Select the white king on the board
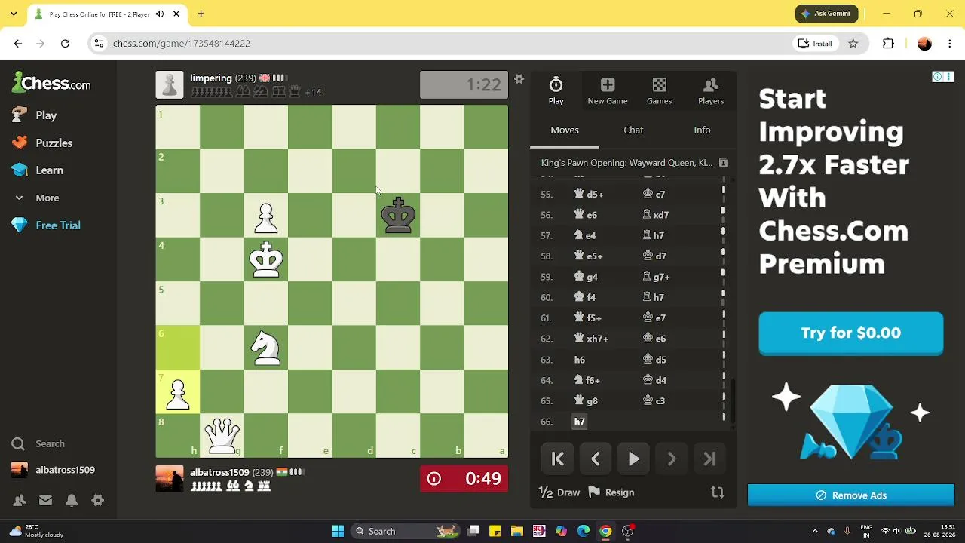Image resolution: width=965 pixels, height=543 pixels. click(266, 260)
